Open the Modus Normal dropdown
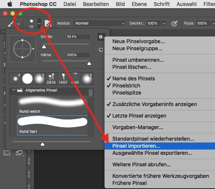This screenshot has width=215, height=189. [99, 23]
